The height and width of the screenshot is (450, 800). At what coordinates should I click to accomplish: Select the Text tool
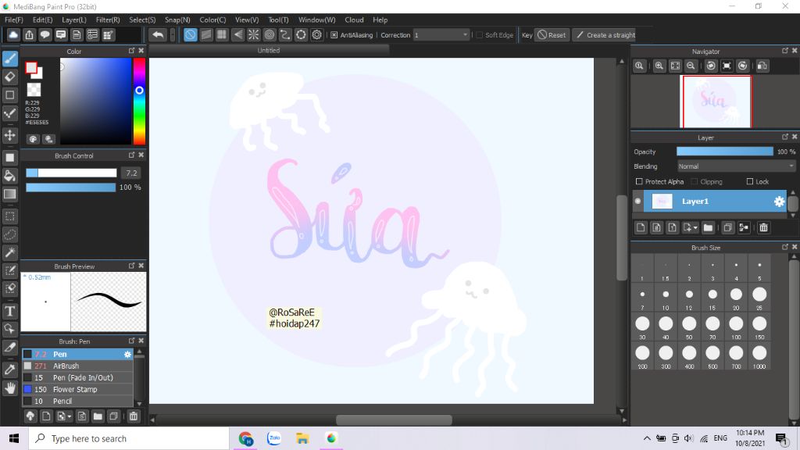tap(9, 311)
